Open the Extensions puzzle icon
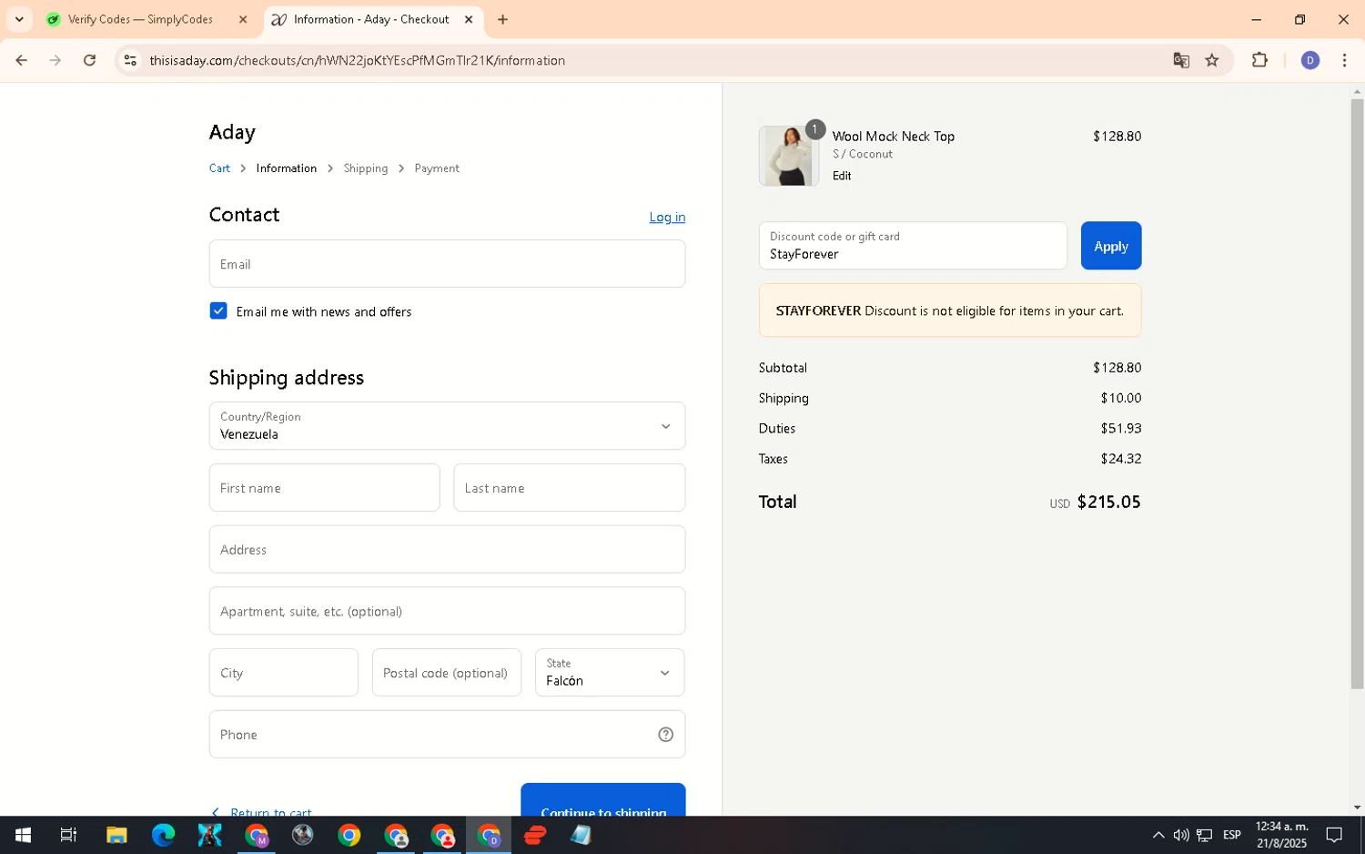This screenshot has width=1365, height=854. 1259,60
